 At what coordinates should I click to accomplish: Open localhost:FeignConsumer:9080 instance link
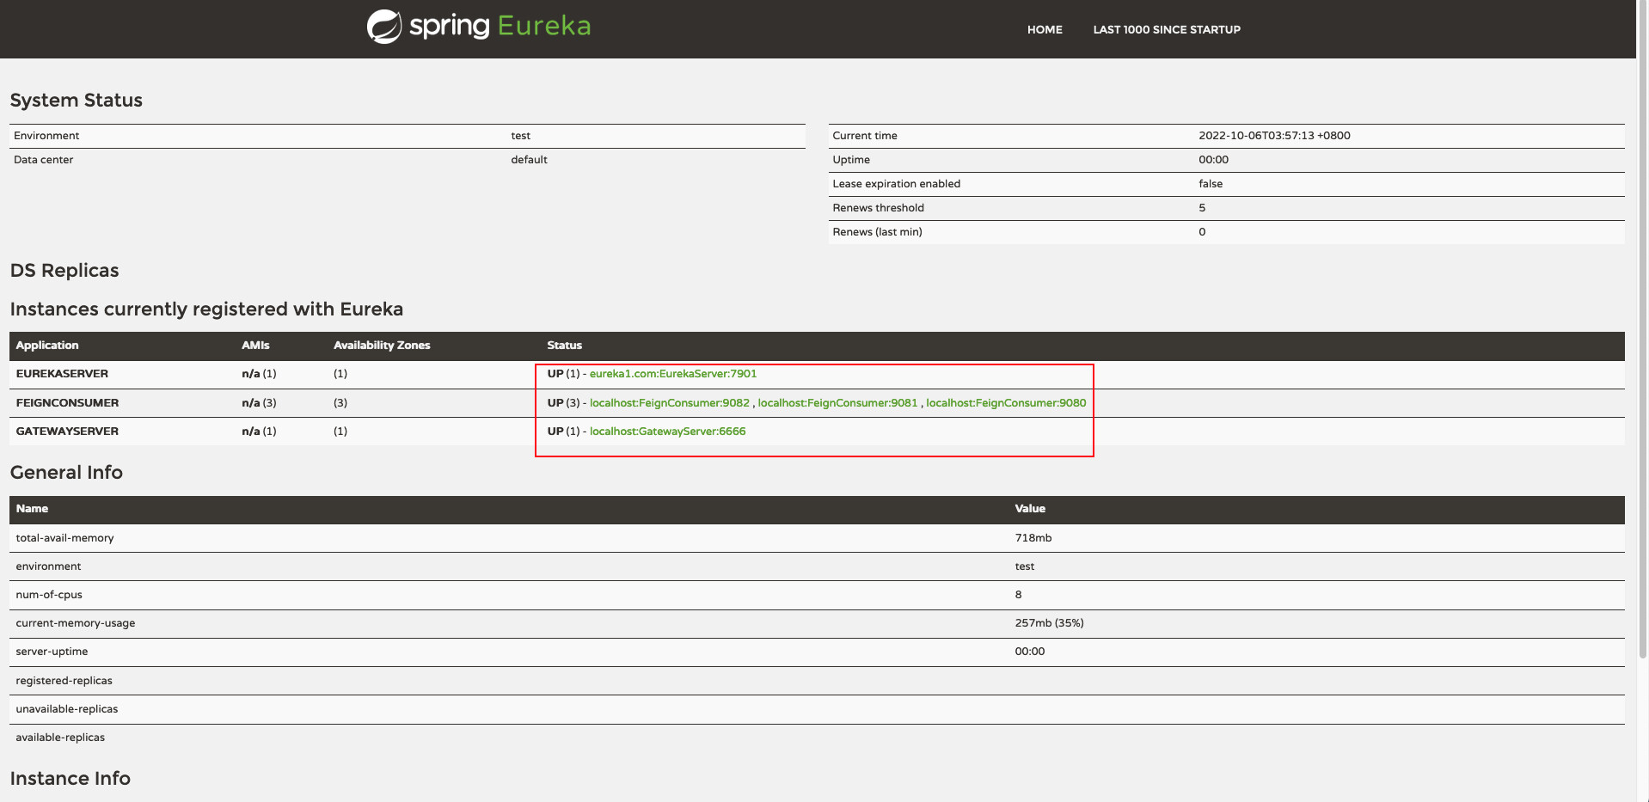1006,403
